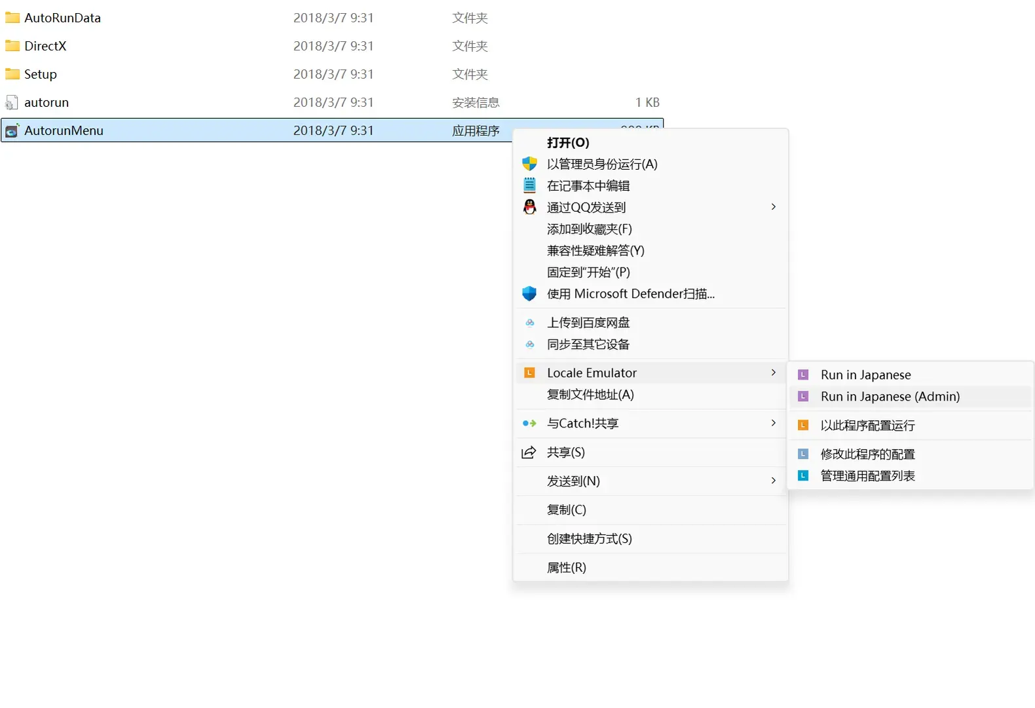The height and width of the screenshot is (708, 1035).
Task: Open 属性(R) properties entry
Action: point(650,568)
